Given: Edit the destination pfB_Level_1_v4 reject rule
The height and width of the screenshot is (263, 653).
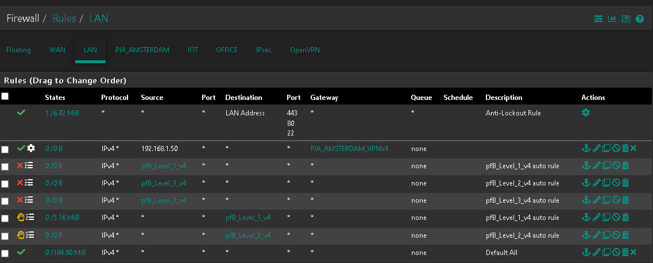Looking at the screenshot, I should (596, 217).
